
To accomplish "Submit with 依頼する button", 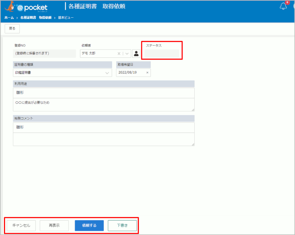I will pyautogui.click(x=89, y=225).
